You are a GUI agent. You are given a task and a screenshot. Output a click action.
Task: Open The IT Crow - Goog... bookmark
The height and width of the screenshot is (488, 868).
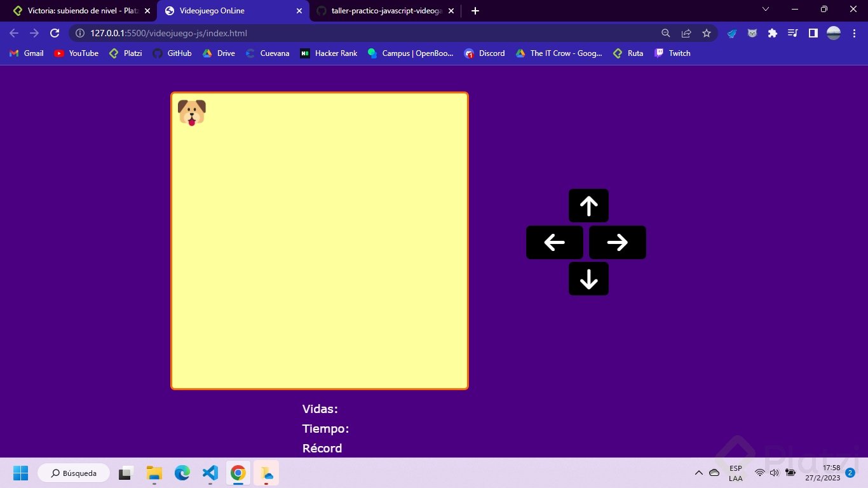[x=559, y=53]
